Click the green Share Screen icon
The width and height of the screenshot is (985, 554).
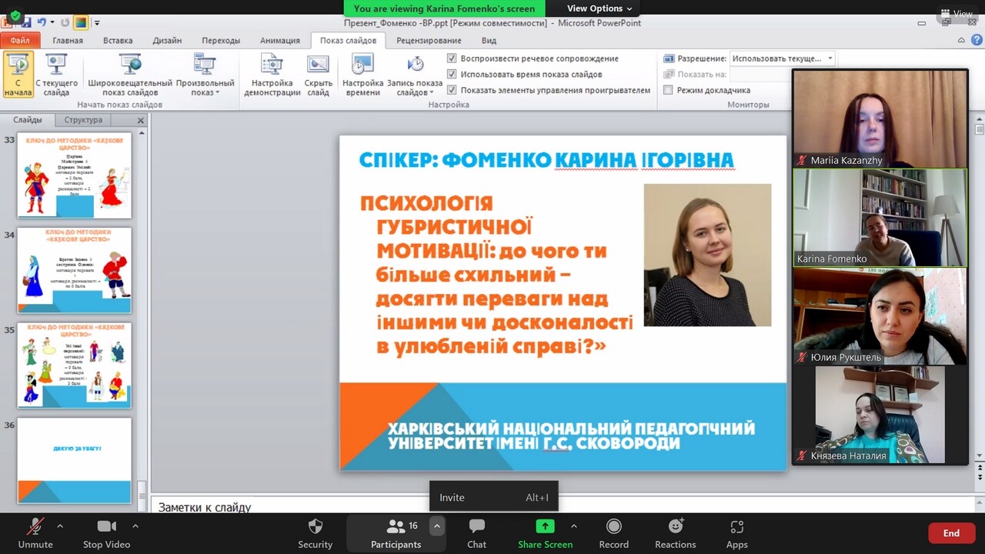pos(545,527)
